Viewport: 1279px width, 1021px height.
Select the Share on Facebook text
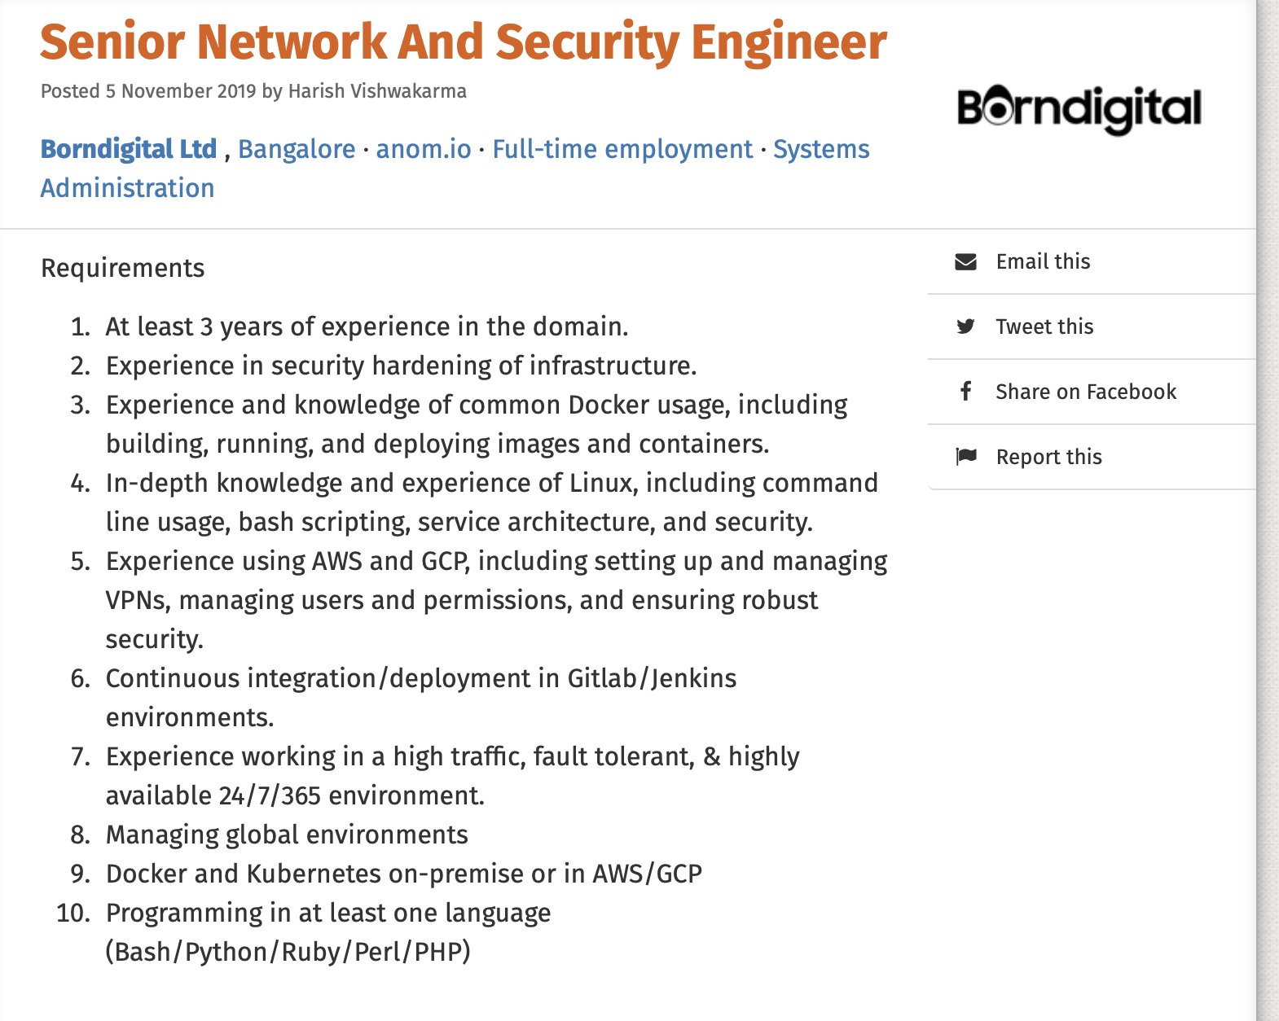tap(1086, 392)
